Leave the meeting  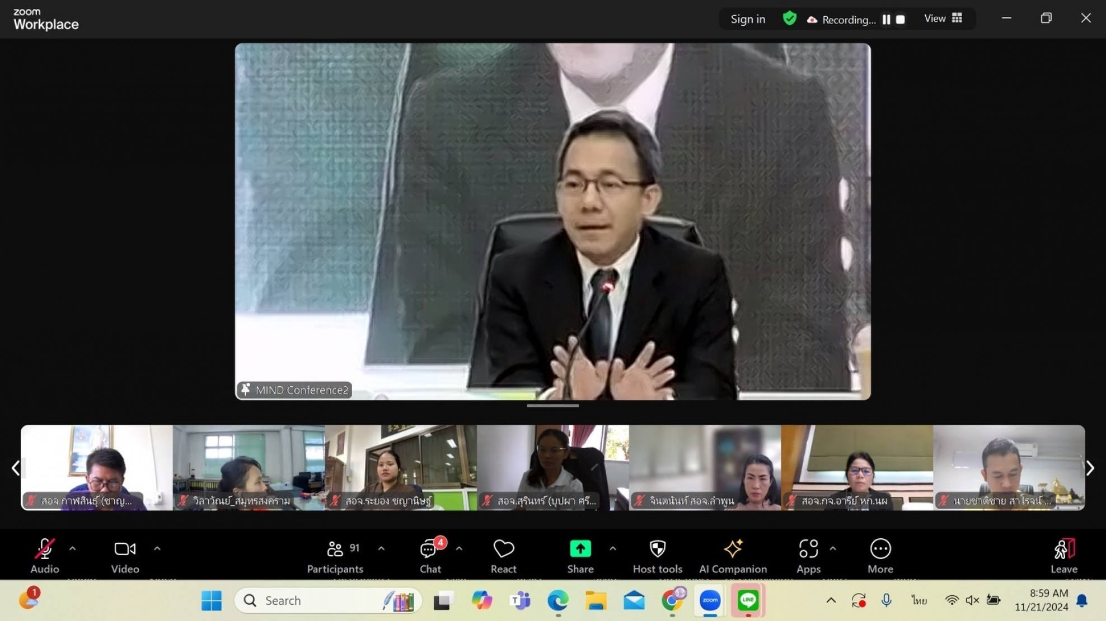tap(1064, 556)
